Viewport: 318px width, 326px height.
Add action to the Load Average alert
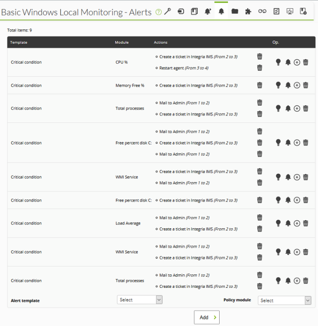coord(297,223)
